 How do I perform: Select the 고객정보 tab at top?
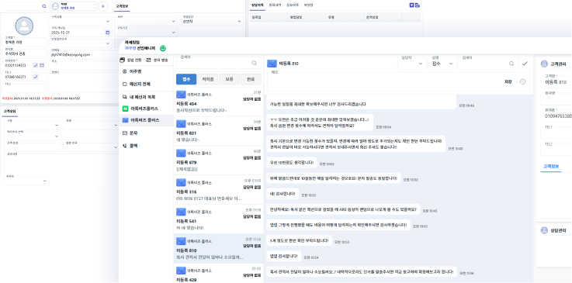tap(122, 6)
